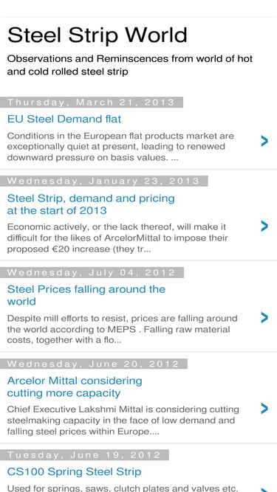Select the Thursday, March 21, 2013 date header

pyautogui.click(x=92, y=103)
